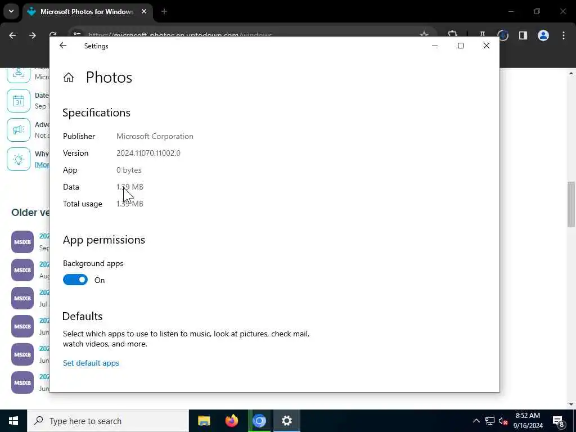Click the calendar Date icon on webpage
Screen dimensions: 576x432
coord(19,101)
